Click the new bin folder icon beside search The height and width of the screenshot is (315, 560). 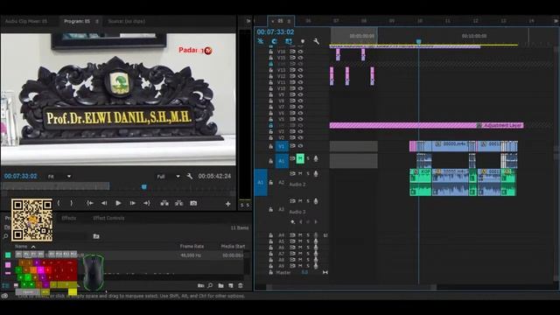click(x=96, y=236)
